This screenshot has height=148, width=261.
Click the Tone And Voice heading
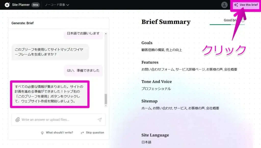[156, 82]
